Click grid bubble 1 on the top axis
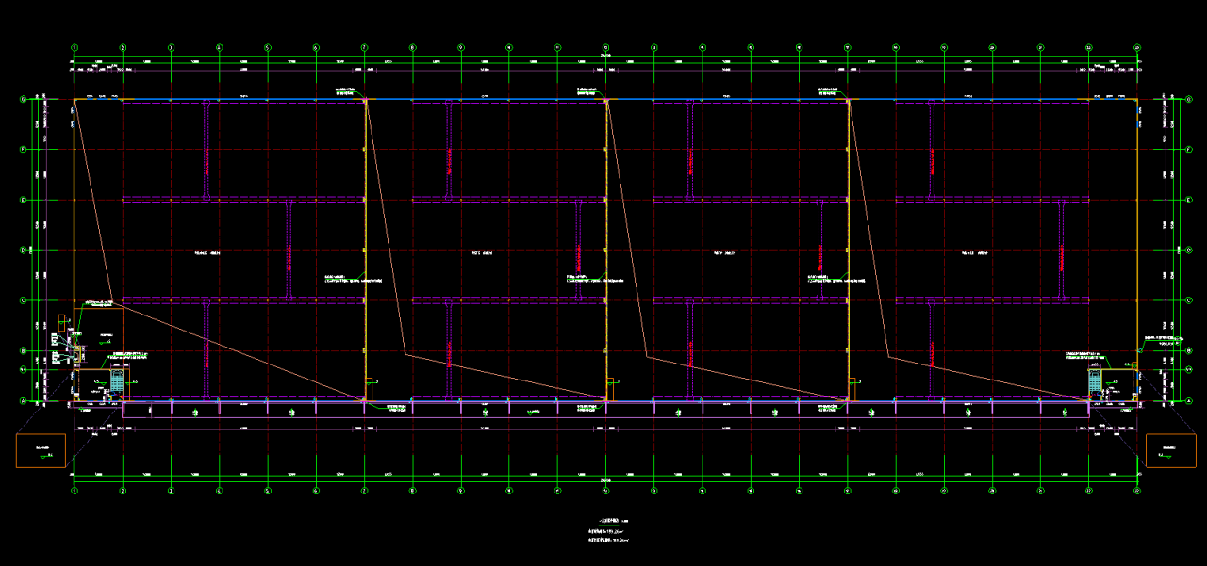The height and width of the screenshot is (566, 1207). [x=74, y=46]
